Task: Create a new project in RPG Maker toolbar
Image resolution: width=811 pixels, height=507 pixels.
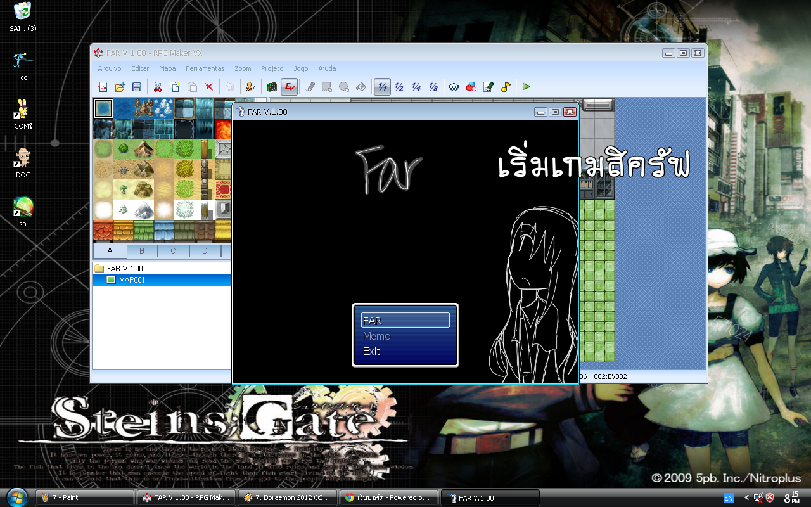Action: pos(102,87)
